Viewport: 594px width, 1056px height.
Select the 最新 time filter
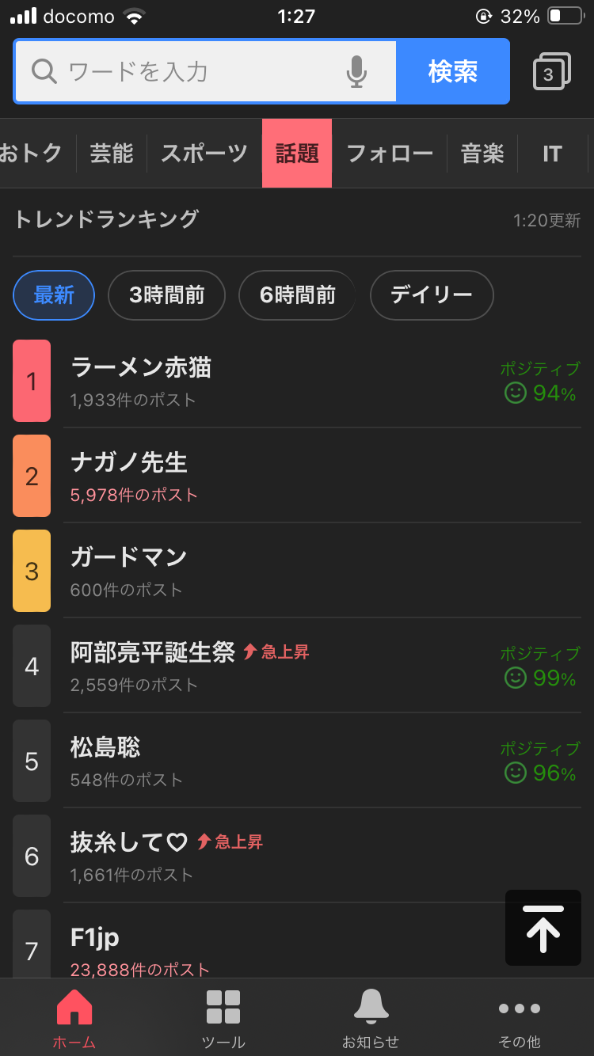point(54,295)
